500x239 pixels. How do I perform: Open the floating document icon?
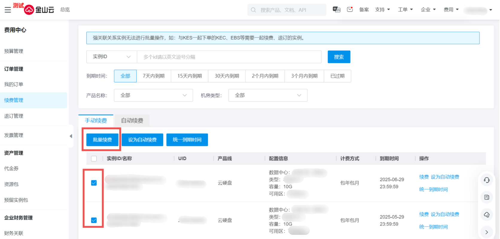point(487,197)
